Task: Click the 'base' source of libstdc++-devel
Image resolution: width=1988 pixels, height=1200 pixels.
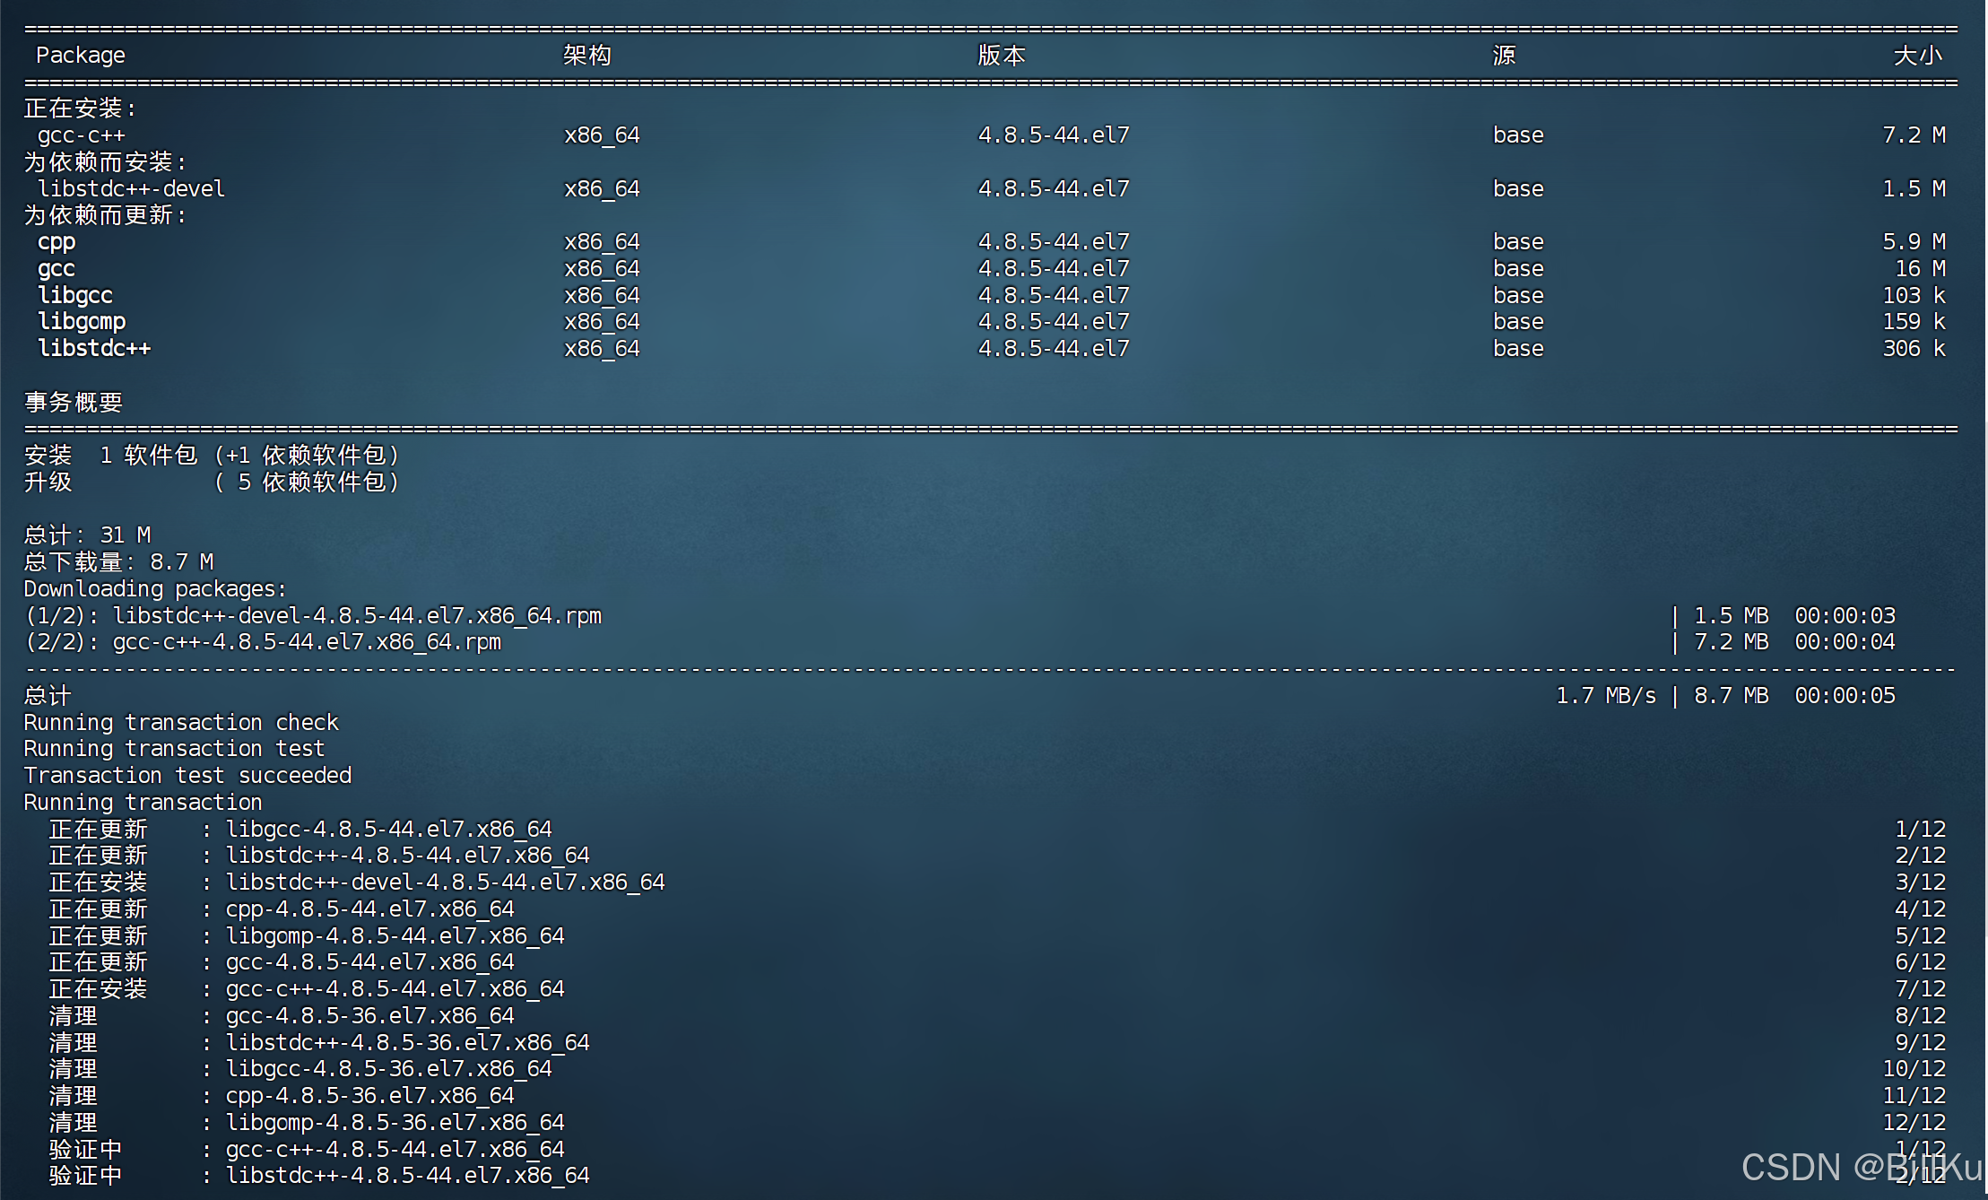Action: pyautogui.click(x=1518, y=189)
